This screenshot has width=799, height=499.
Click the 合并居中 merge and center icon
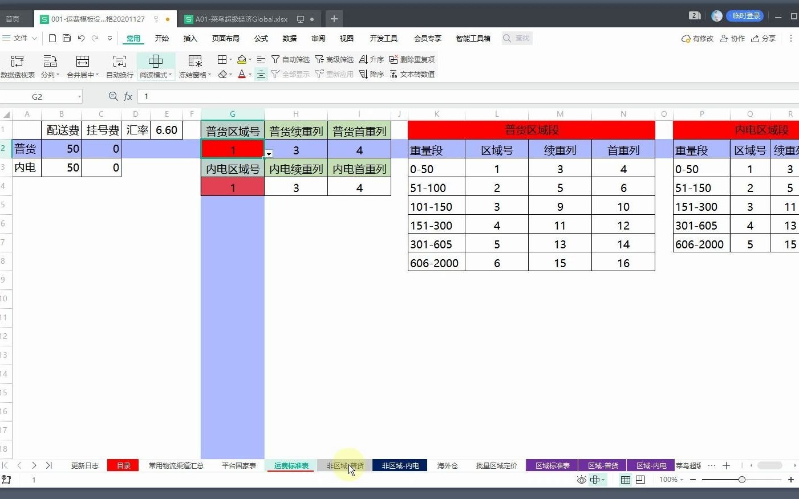click(x=83, y=61)
